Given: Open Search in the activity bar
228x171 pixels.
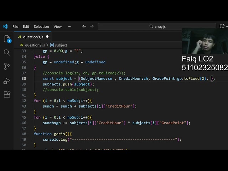Looking at the screenshot, I should [7, 53].
